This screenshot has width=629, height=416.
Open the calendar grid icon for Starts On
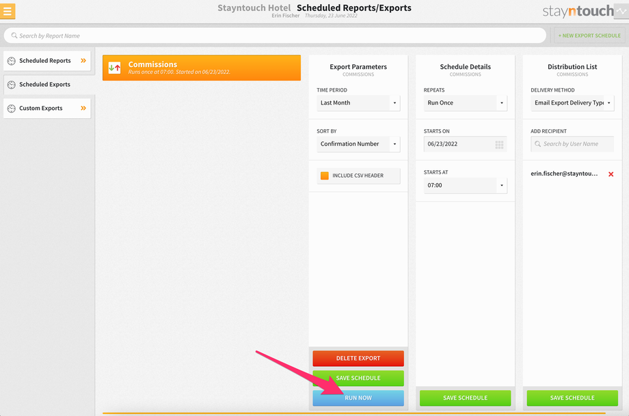(x=499, y=145)
